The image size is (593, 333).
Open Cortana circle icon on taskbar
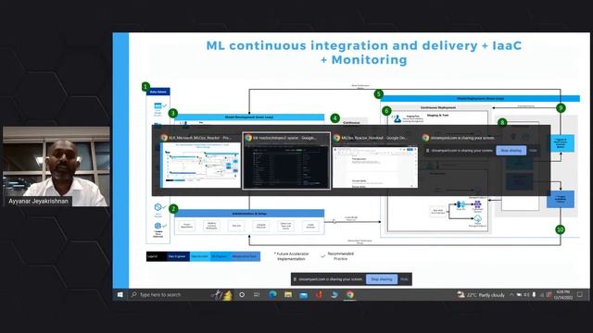point(242,294)
